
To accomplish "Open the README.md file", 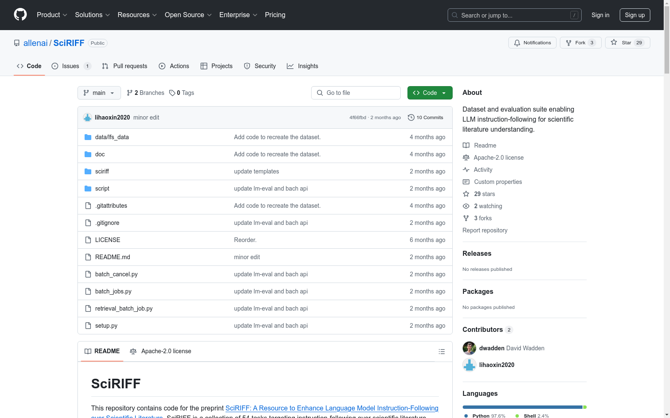I will coord(113,257).
